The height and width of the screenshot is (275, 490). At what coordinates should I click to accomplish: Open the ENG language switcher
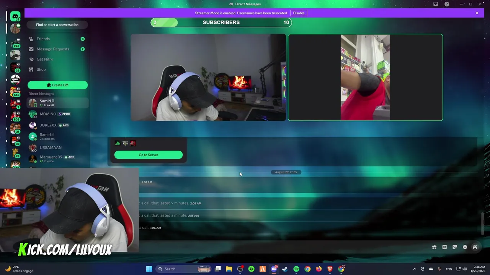point(449,269)
